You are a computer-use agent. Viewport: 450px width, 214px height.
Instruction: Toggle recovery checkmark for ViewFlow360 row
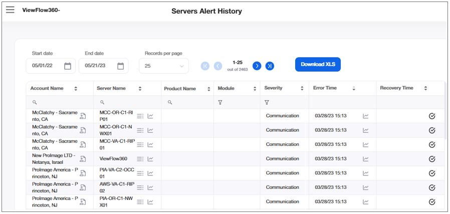pyautogui.click(x=432, y=159)
